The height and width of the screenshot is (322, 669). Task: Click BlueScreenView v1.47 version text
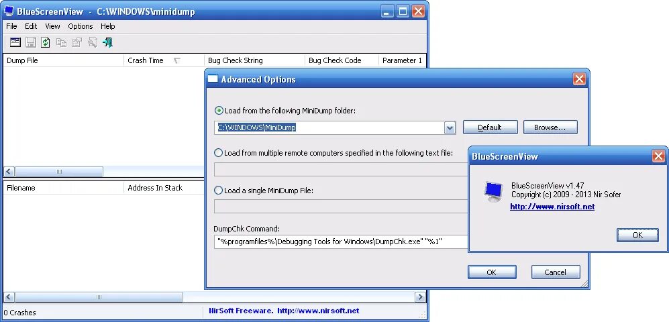coord(548,186)
